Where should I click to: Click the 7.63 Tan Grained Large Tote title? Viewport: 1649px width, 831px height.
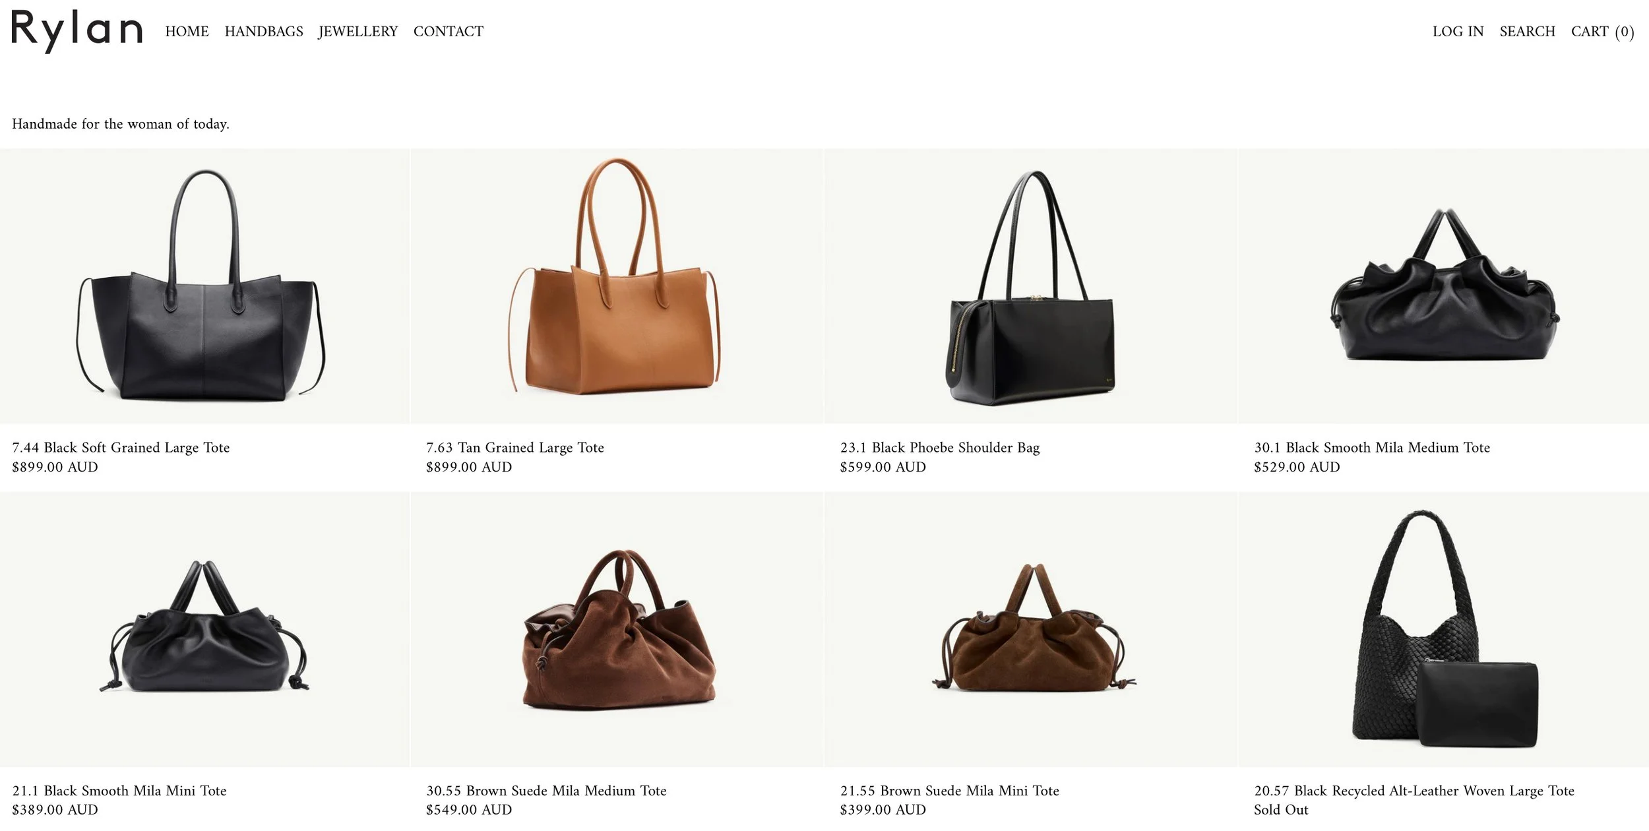pos(514,447)
